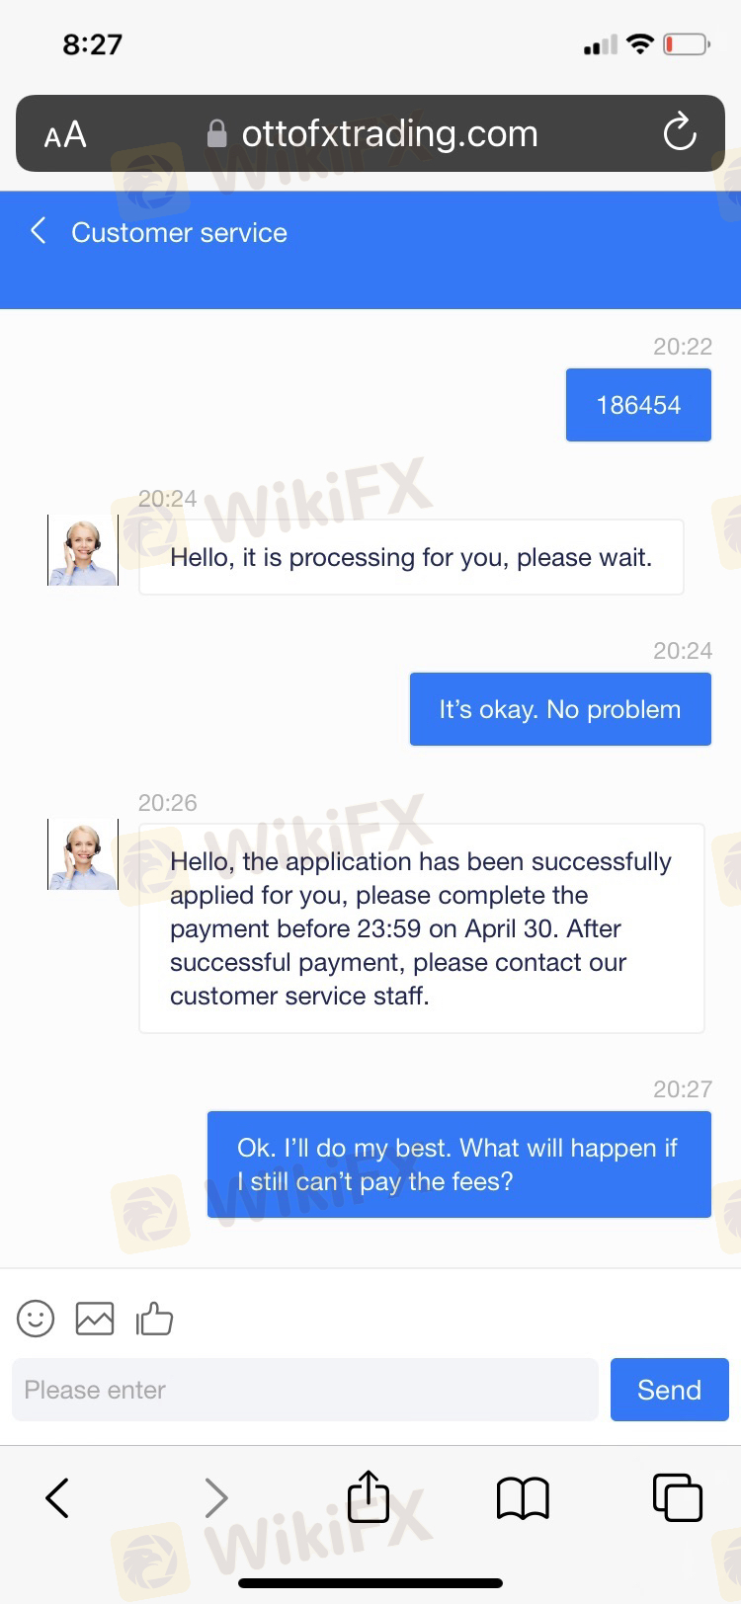
Task: Open the emoji picker smiley icon
Action: (36, 1318)
